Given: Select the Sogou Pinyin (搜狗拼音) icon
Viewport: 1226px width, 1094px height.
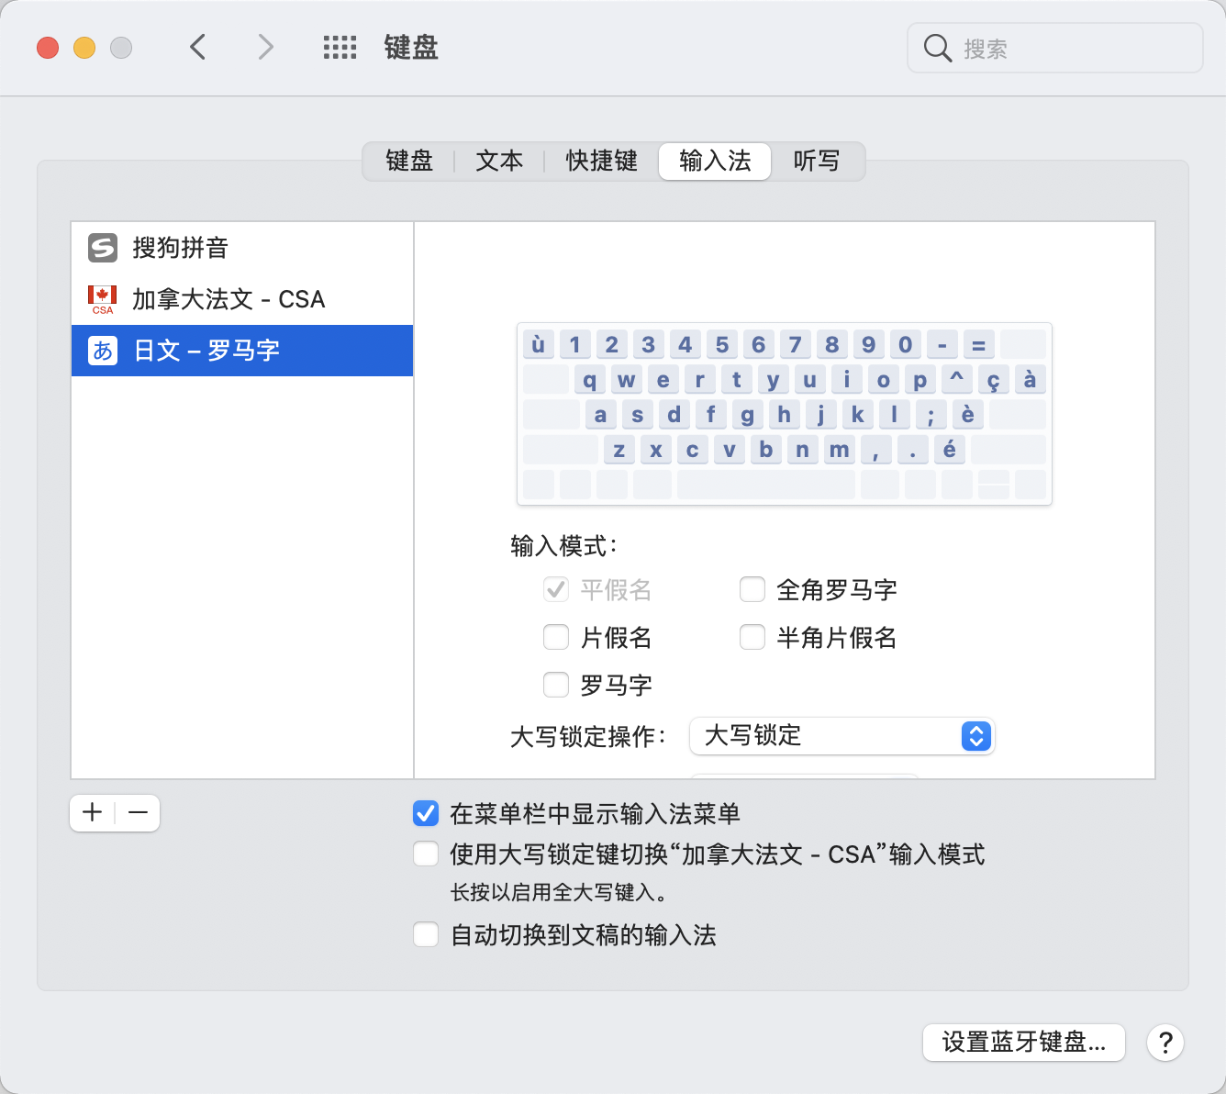Looking at the screenshot, I should point(103,248).
